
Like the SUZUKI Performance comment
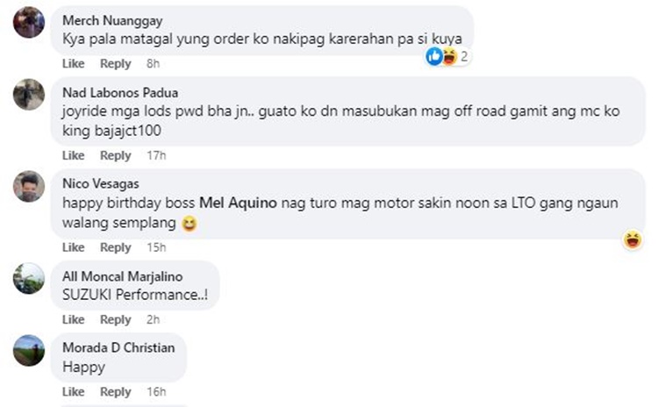[x=74, y=319]
